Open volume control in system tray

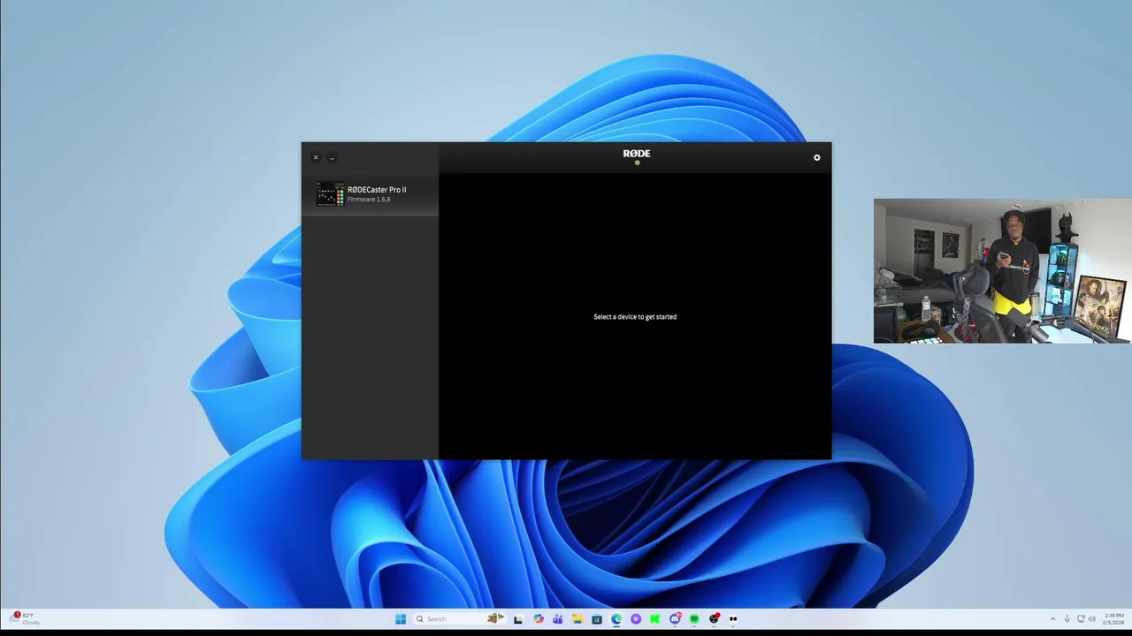(x=1092, y=619)
